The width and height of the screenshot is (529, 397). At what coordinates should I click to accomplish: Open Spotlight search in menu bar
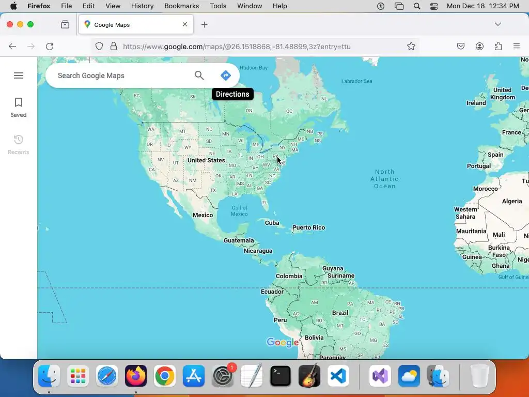click(x=417, y=6)
